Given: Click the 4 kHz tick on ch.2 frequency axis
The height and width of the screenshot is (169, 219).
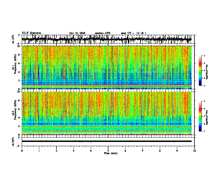Looking at the screenshot, I should tap(19, 118).
